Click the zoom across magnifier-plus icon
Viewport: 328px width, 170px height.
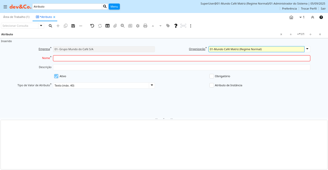pos(123,26)
